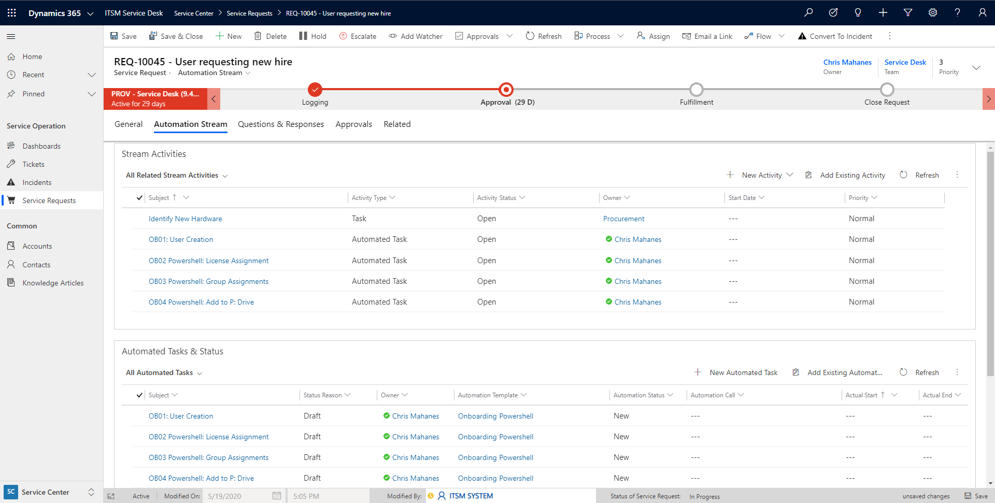Open the command bar more options ellipsis

(890, 36)
